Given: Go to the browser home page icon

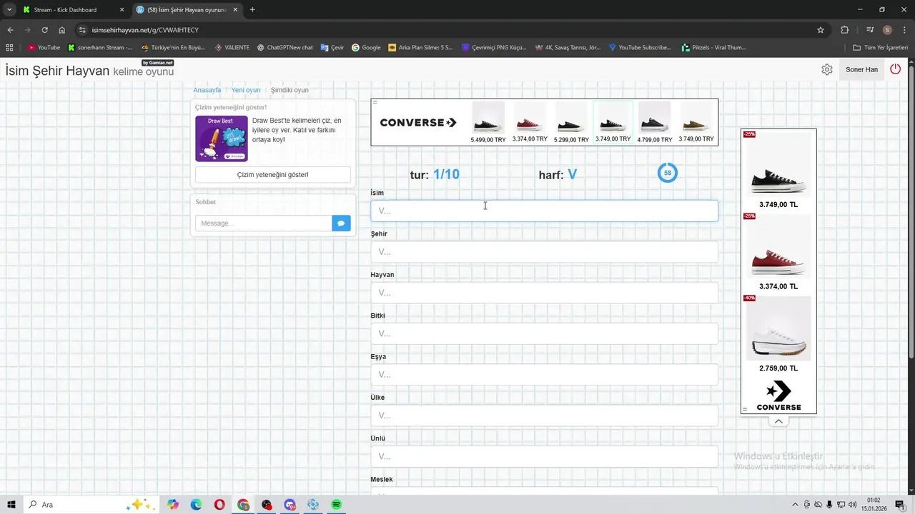Looking at the screenshot, I should (x=62, y=30).
